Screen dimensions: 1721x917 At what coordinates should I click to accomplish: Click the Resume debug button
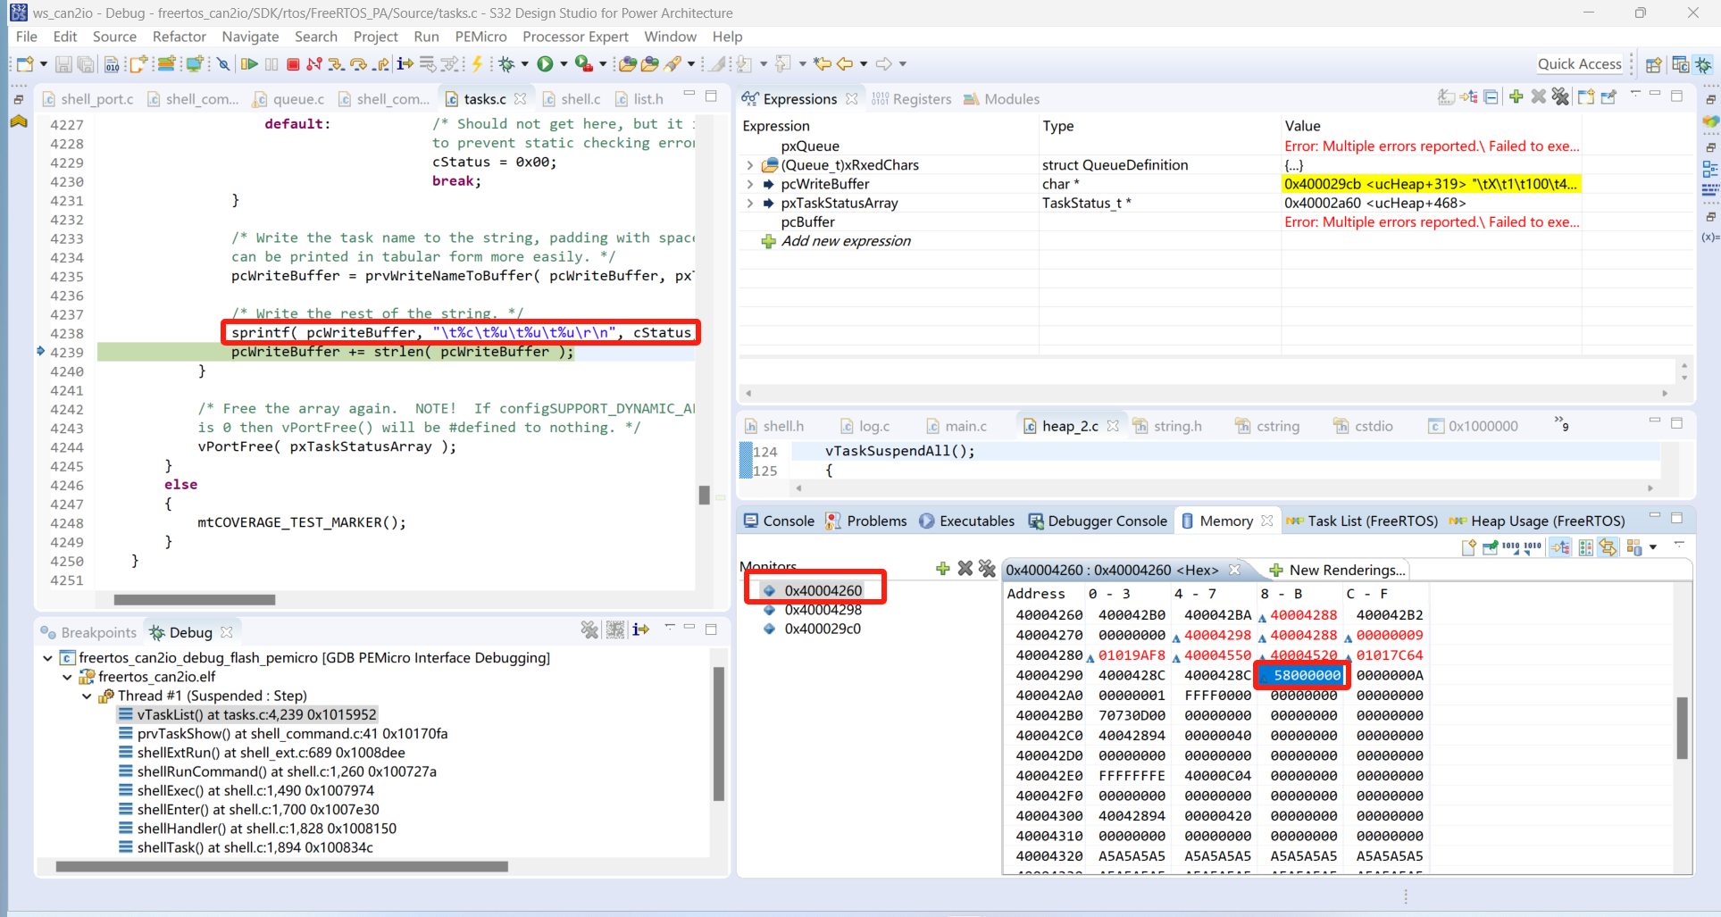point(250,63)
